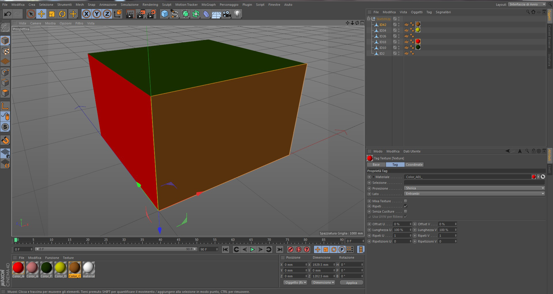
Task: Open the Dimensione mode dropdown
Action: click(323, 282)
